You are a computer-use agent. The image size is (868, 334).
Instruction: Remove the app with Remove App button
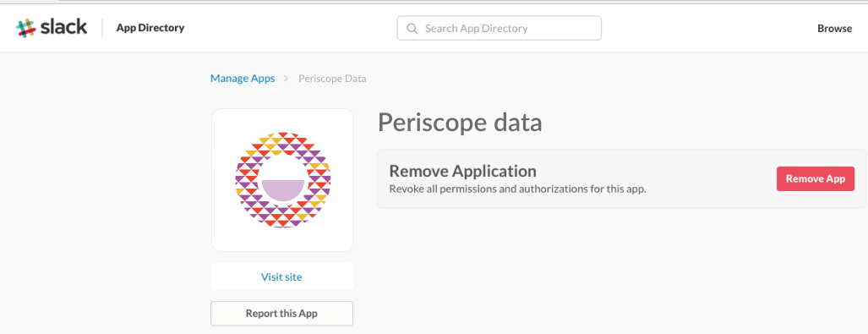point(816,179)
